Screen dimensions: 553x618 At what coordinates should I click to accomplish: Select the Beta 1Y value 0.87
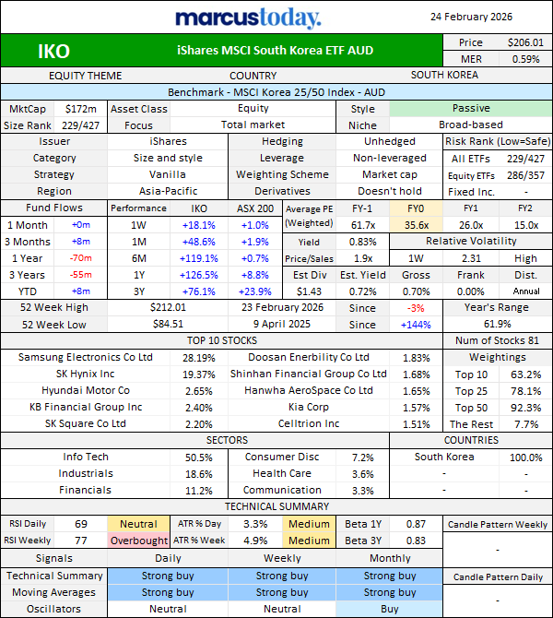(x=416, y=524)
